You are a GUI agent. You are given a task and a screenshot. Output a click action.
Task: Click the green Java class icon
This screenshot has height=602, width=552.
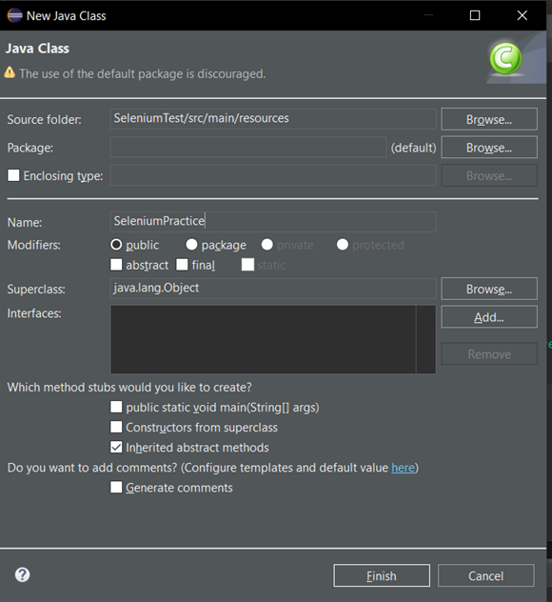(505, 58)
